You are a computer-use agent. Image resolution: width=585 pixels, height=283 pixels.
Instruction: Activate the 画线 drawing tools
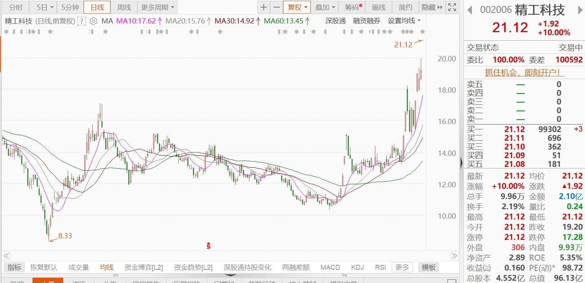click(378, 7)
